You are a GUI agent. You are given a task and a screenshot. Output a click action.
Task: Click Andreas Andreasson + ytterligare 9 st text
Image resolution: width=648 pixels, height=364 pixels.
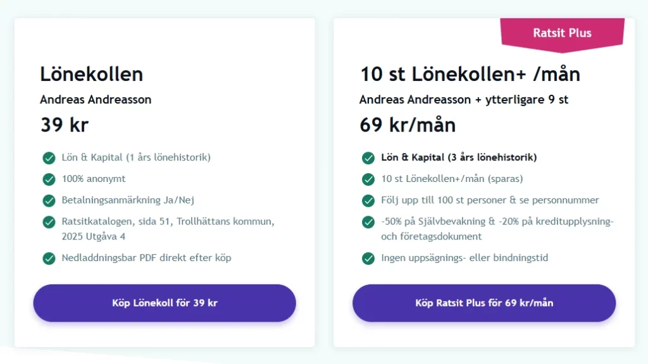pos(464,100)
